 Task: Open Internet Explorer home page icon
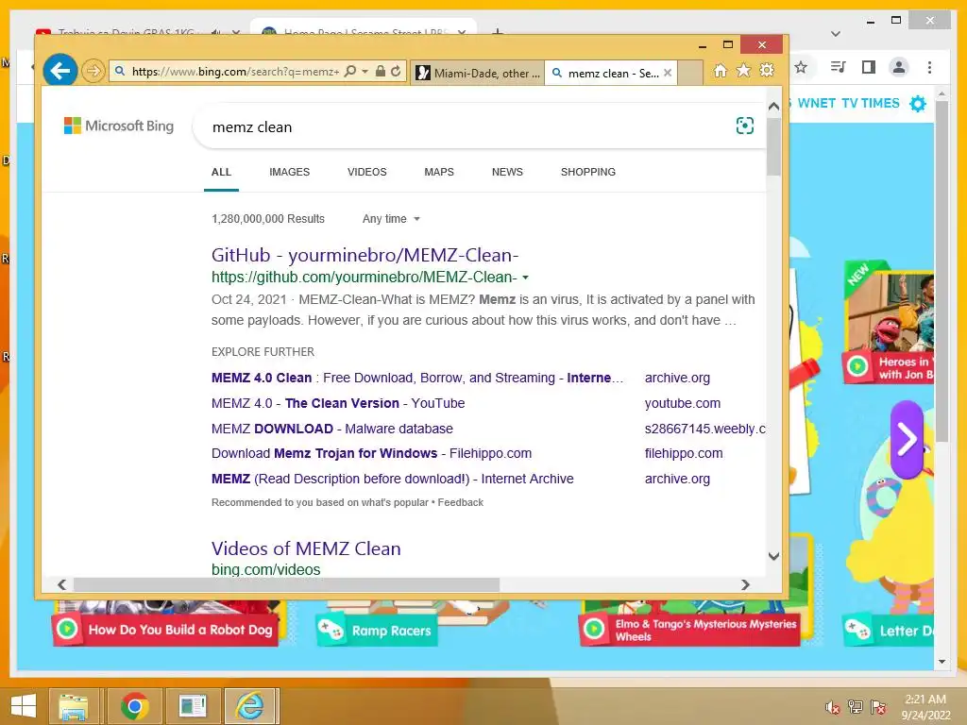point(721,71)
